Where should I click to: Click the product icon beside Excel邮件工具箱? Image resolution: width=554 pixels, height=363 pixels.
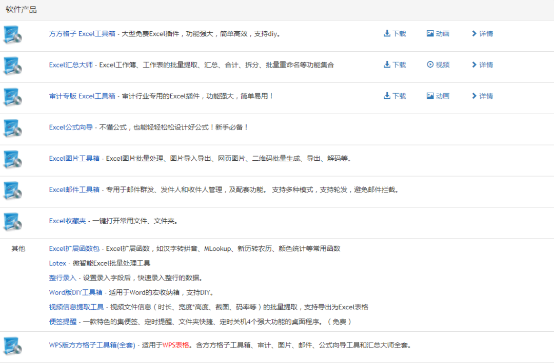[12, 190]
